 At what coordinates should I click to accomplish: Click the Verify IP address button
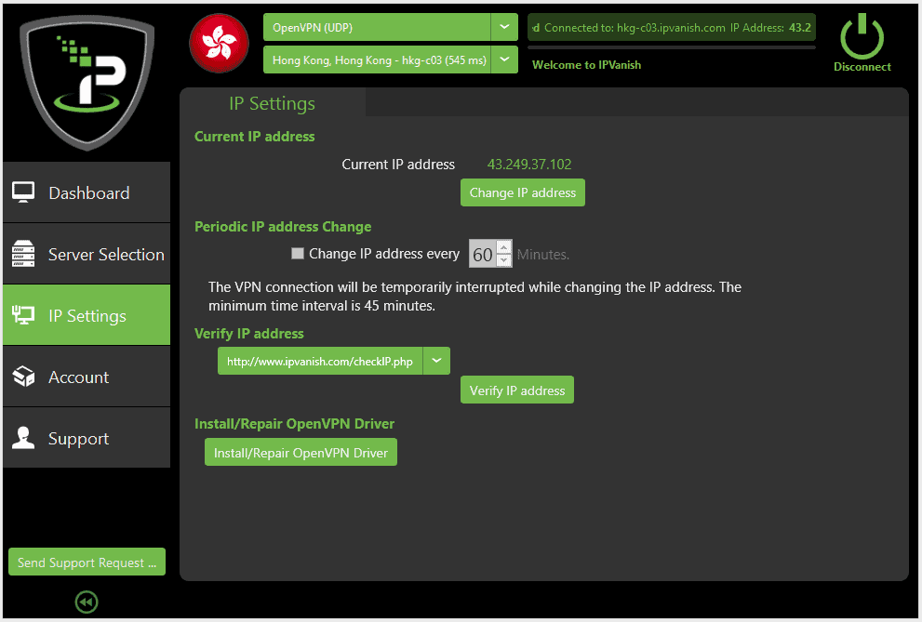tap(517, 390)
